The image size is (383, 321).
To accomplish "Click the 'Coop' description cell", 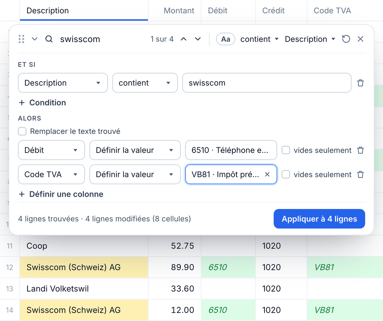I will [x=84, y=246].
